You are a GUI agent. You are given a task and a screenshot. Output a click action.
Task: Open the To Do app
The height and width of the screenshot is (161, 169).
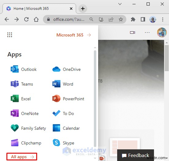point(63,113)
